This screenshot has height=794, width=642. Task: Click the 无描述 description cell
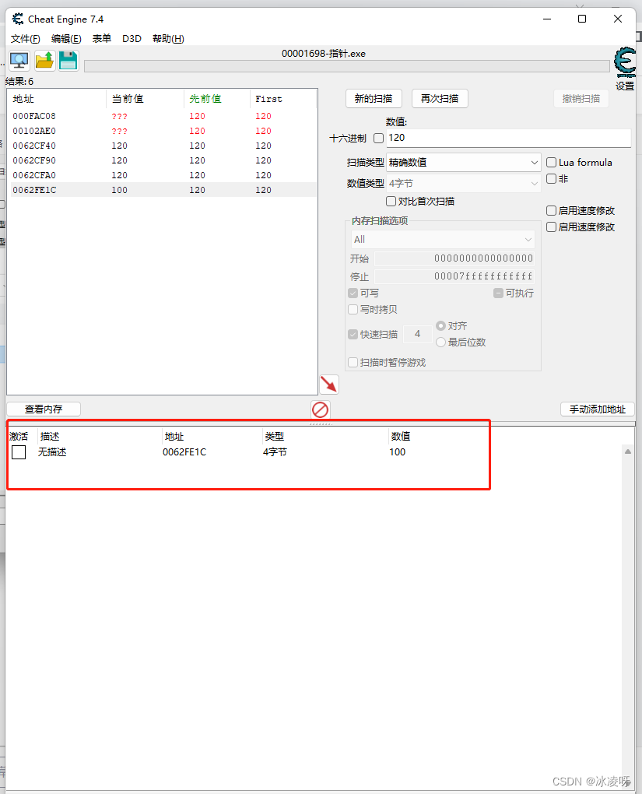(x=52, y=452)
